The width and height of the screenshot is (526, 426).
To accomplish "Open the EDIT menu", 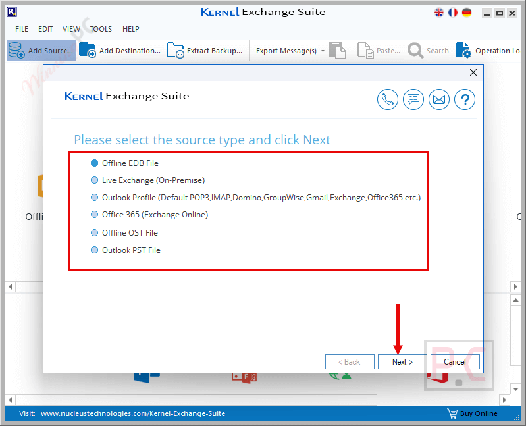I will coord(45,29).
